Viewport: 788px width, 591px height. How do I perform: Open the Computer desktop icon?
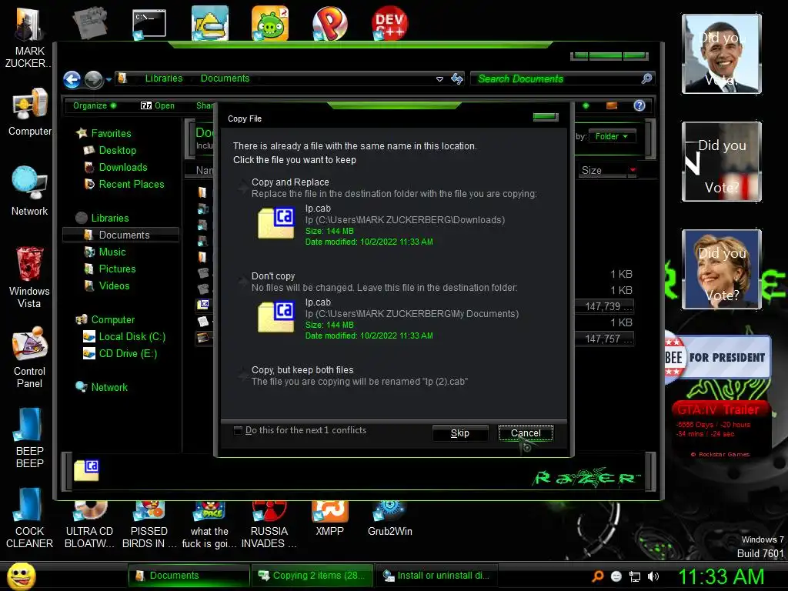(30, 112)
